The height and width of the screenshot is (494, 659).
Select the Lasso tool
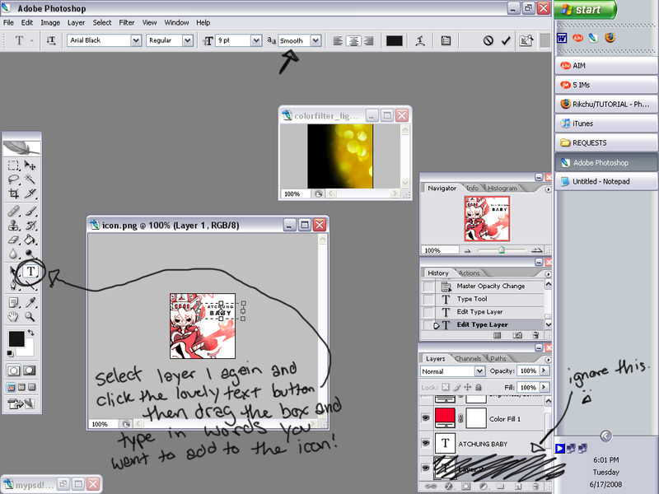pyautogui.click(x=13, y=179)
